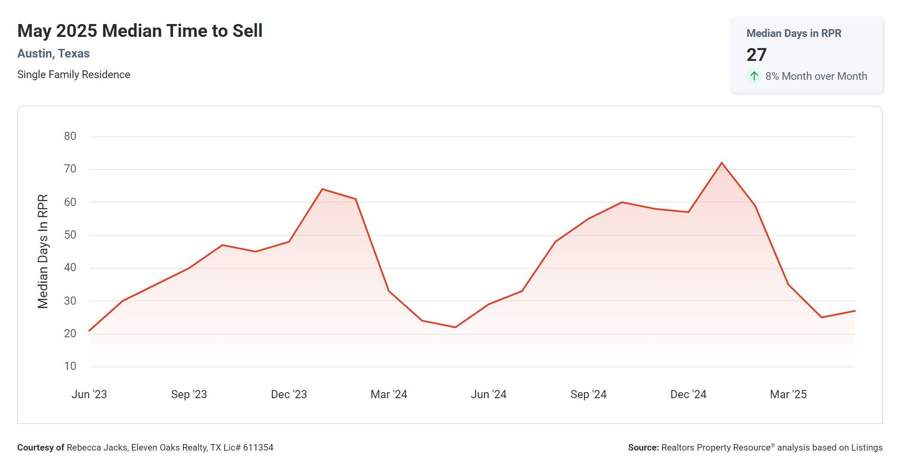Viewport: 900px width, 472px height.
Task: Click the 10 y-axis tick label
Action: pos(70,366)
